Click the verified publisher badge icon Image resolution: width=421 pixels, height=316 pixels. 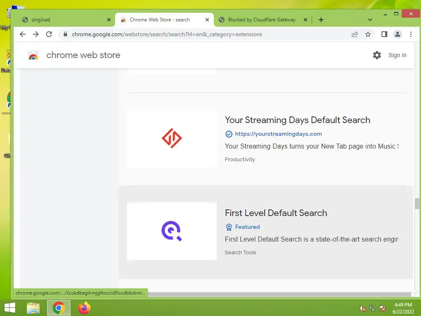click(229, 134)
